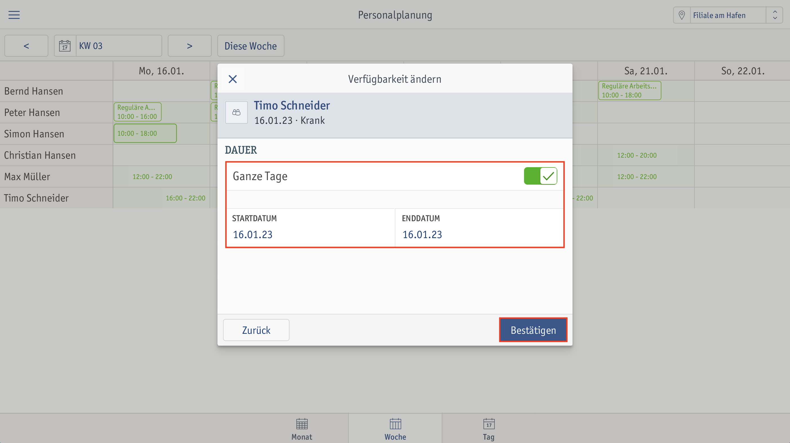Open Max Müller's Monday 12:00 - 22:00 availability

click(x=152, y=177)
